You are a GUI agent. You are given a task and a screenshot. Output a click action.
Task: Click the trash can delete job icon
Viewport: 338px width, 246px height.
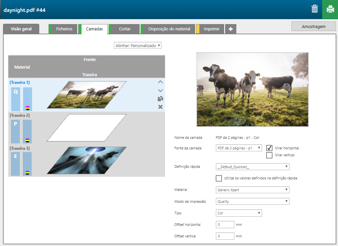[x=315, y=9]
